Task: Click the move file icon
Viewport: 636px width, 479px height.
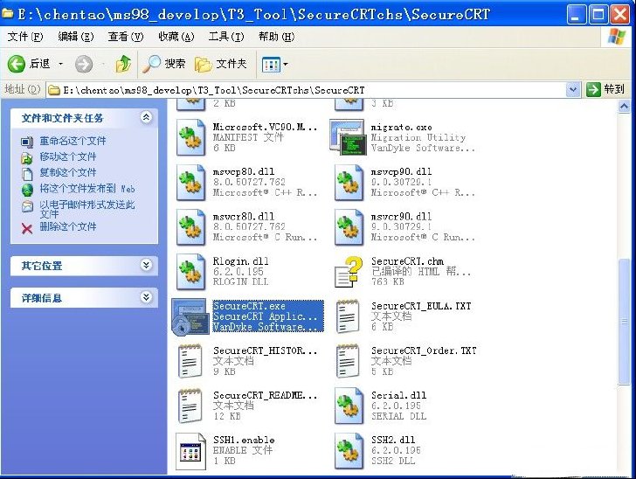Action: pyautogui.click(x=27, y=158)
